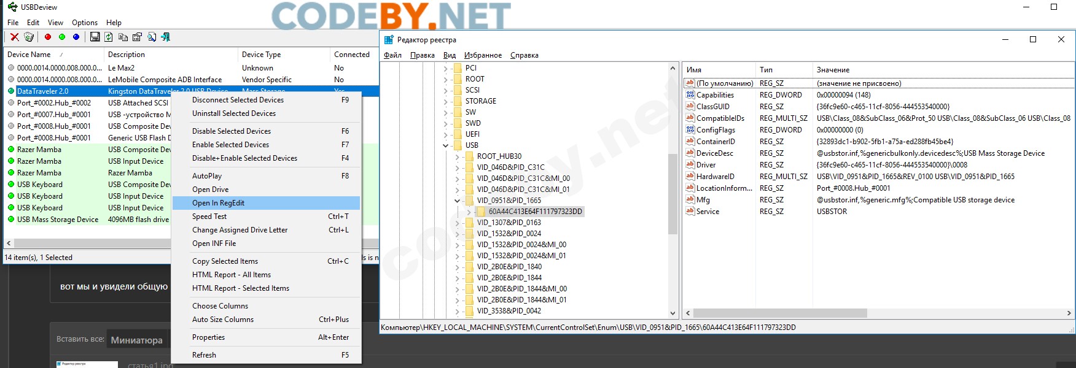Viewport: 1076px width, 368px height.
Task: Click the Exit door icon in USBDeview toolbar
Action: [x=166, y=37]
